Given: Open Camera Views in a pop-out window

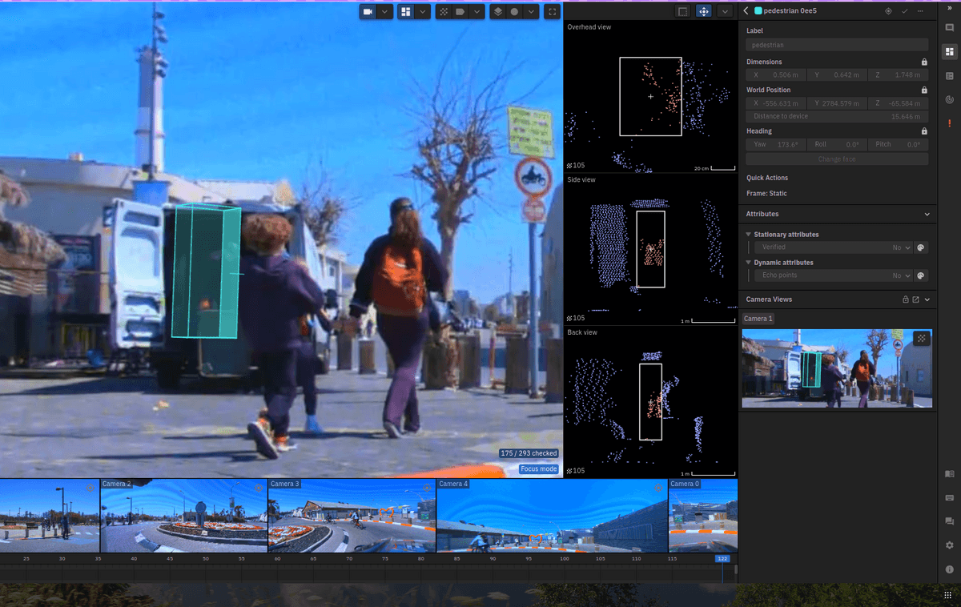Looking at the screenshot, I should click(915, 299).
